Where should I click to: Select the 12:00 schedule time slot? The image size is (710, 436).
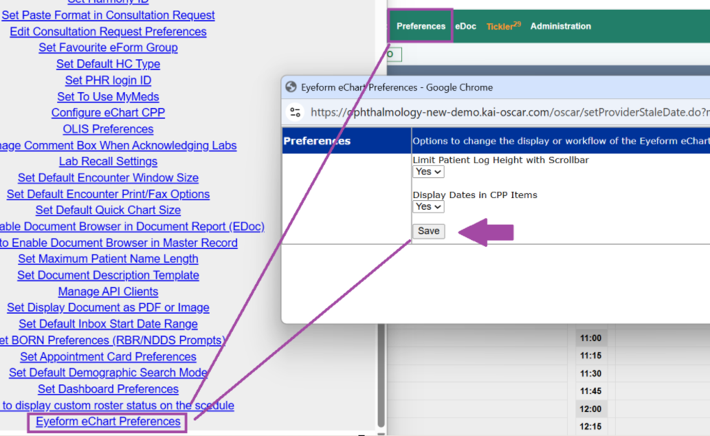tap(590, 408)
